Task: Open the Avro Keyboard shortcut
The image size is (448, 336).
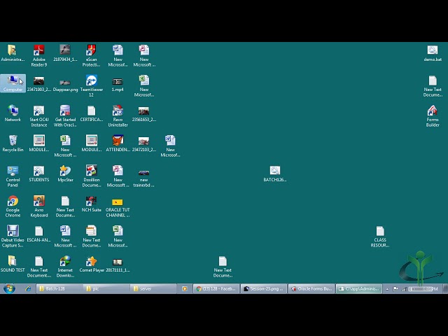Action: click(x=39, y=206)
